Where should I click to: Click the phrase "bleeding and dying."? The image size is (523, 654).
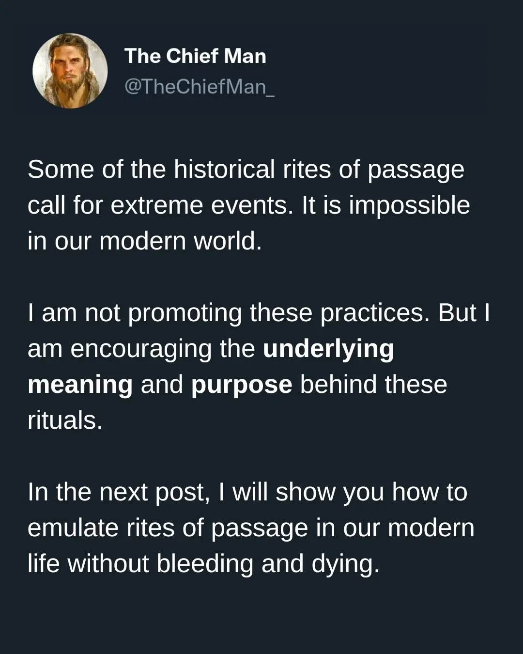(268, 564)
